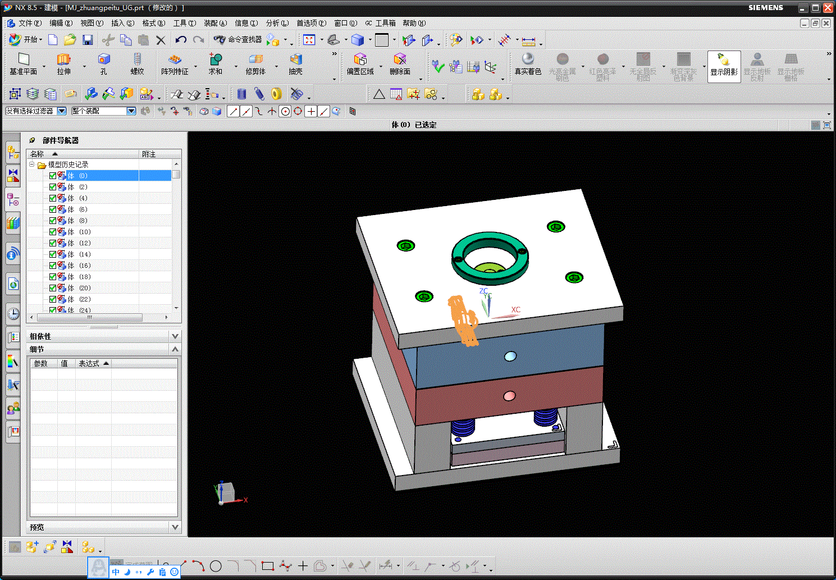Open the 分析 (Analysis) menu

click(x=277, y=23)
